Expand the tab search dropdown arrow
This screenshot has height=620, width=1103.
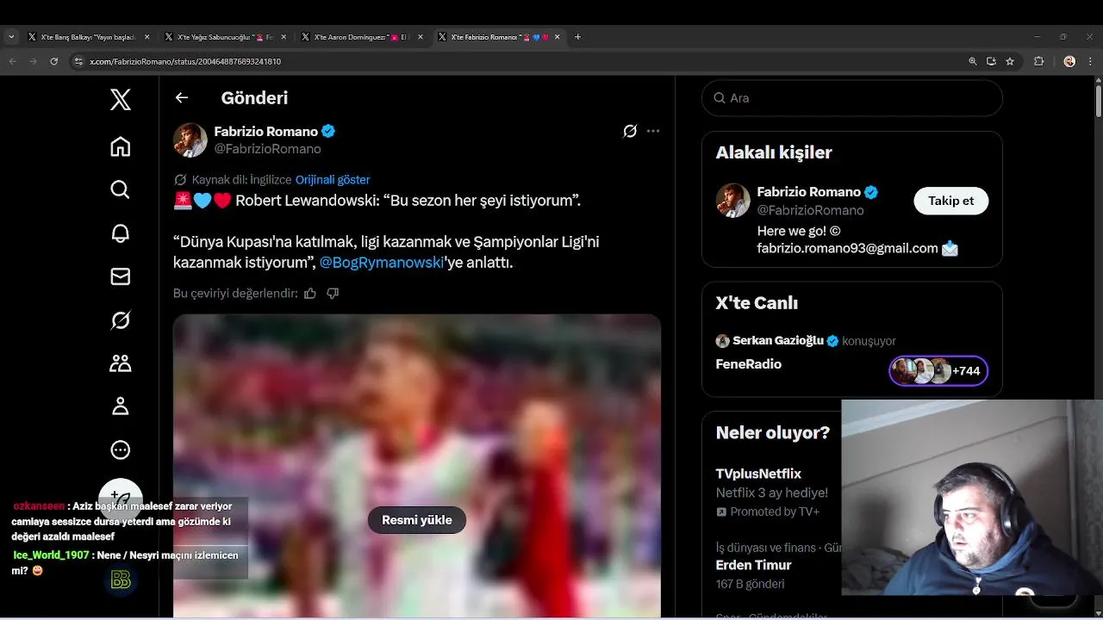[x=11, y=37]
